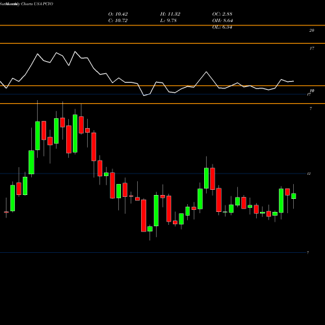Select the high value 'H: 11.32'
The height and width of the screenshot is (325, 325).
[x=170, y=14]
